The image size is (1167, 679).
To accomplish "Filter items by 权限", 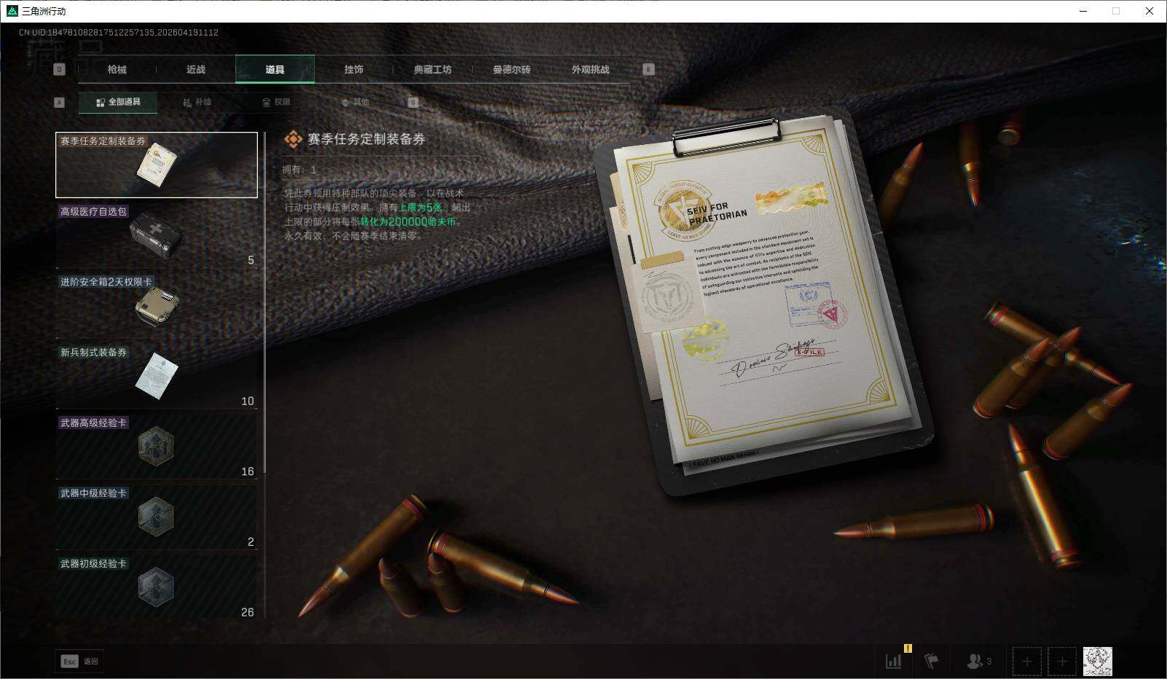I will point(276,102).
